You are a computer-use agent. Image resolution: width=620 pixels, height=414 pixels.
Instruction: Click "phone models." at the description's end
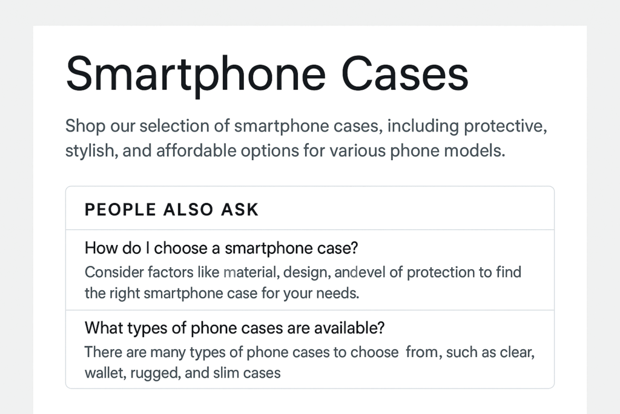(x=447, y=151)
